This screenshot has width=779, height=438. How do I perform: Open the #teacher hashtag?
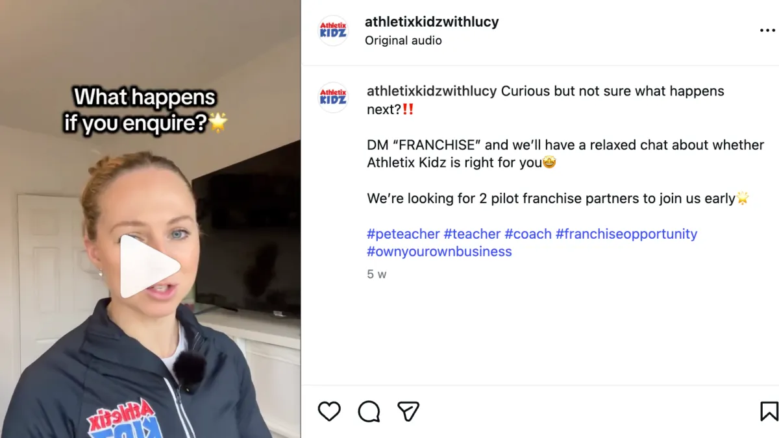[472, 234]
